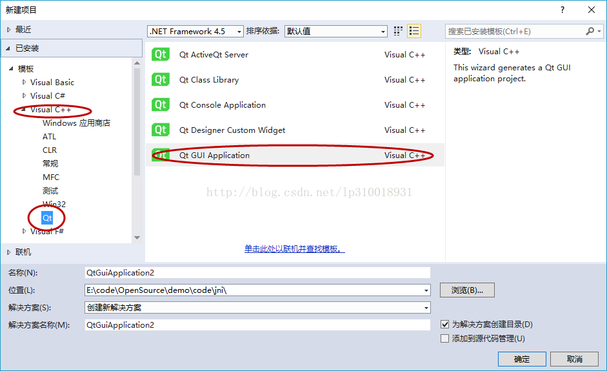Collapse the 已安装 (Installed) section
Screen dimensions: 607x371
tap(8, 48)
